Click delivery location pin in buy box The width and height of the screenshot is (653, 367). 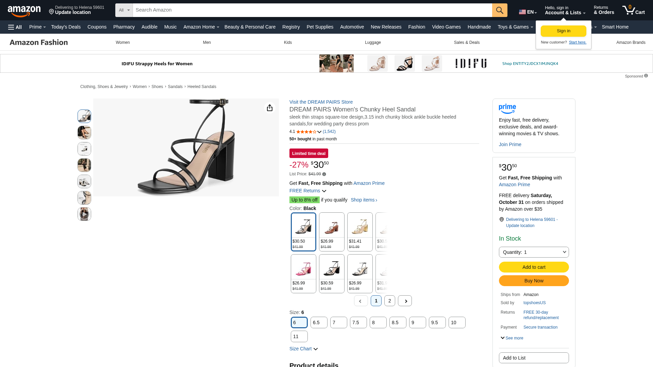[501, 220]
